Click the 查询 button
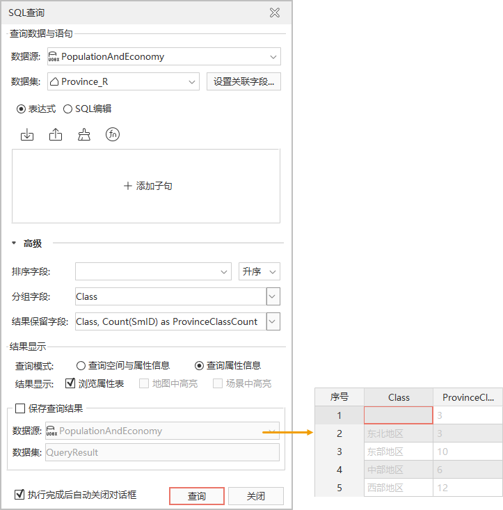 click(x=196, y=496)
